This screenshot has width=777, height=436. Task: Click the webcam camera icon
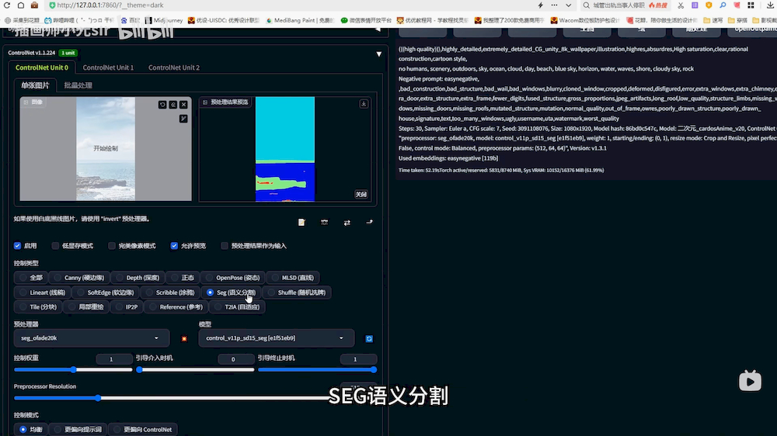[324, 223]
